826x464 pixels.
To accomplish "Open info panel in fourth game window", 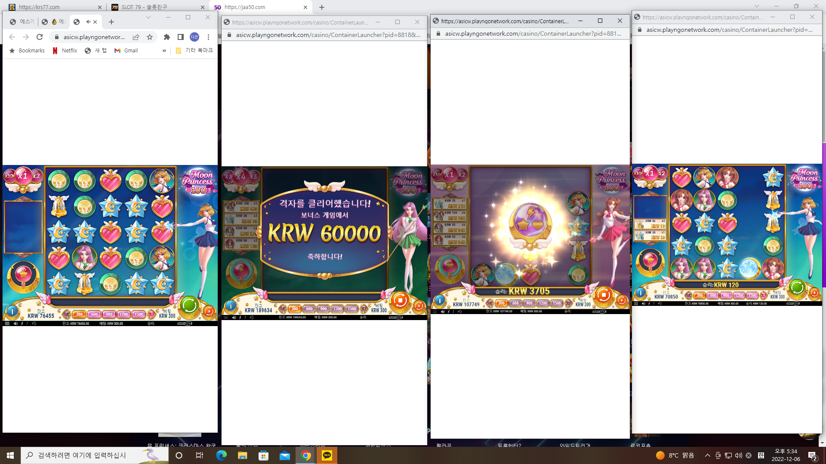I will 641,293.
